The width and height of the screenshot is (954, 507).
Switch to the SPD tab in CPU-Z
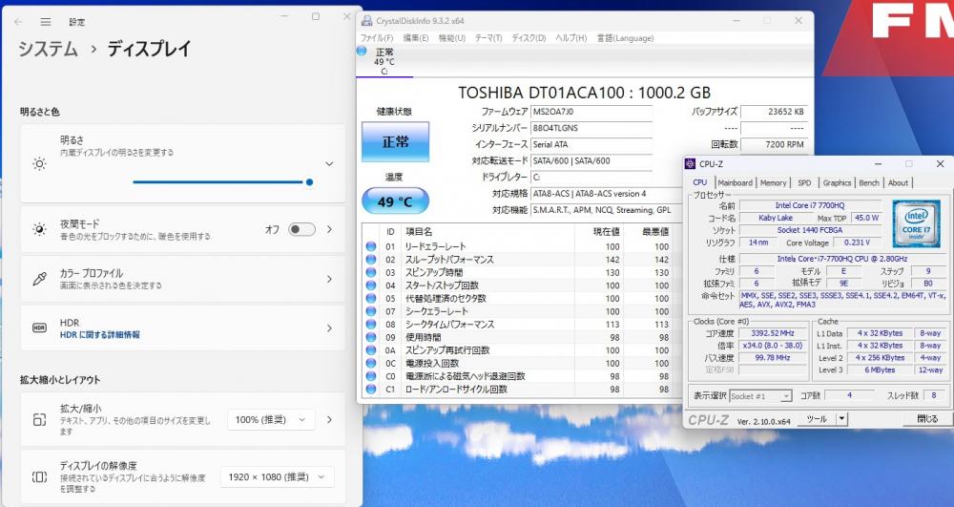point(804,182)
